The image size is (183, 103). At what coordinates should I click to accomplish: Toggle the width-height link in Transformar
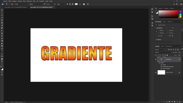156,32
